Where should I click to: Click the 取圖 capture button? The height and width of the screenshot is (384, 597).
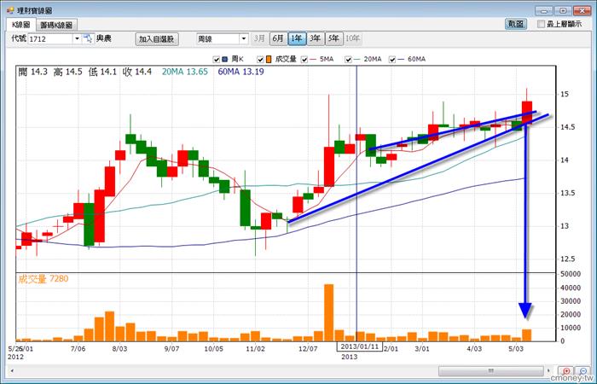point(516,25)
